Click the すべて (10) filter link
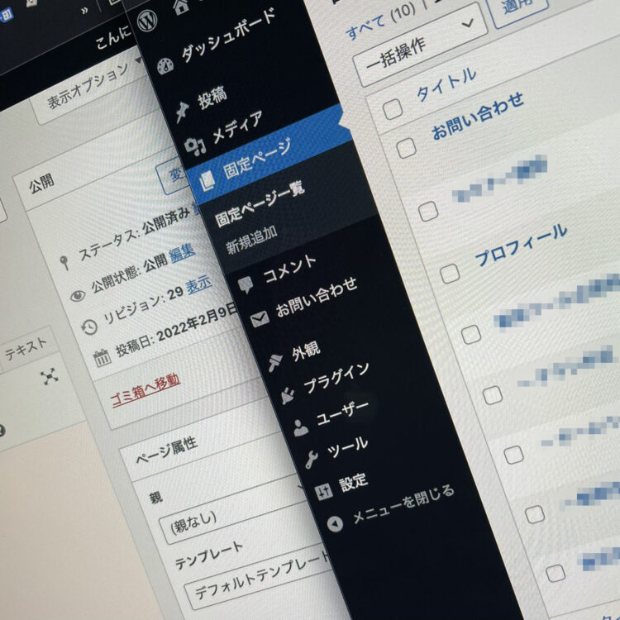Viewport: 620px width, 620px height. (x=381, y=20)
